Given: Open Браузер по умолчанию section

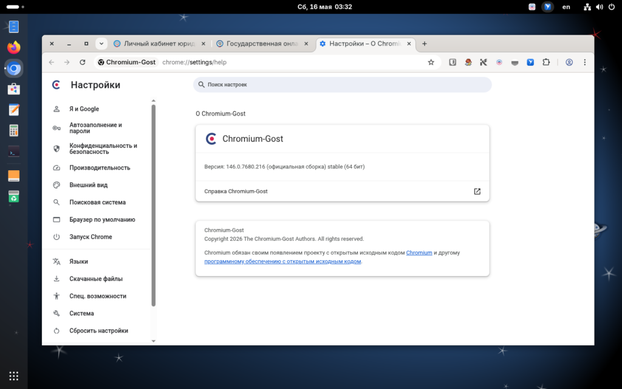Looking at the screenshot, I should [x=97, y=219].
